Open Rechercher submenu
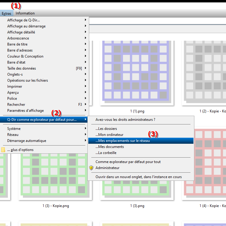The width and height of the screenshot is (226, 226). (44, 105)
